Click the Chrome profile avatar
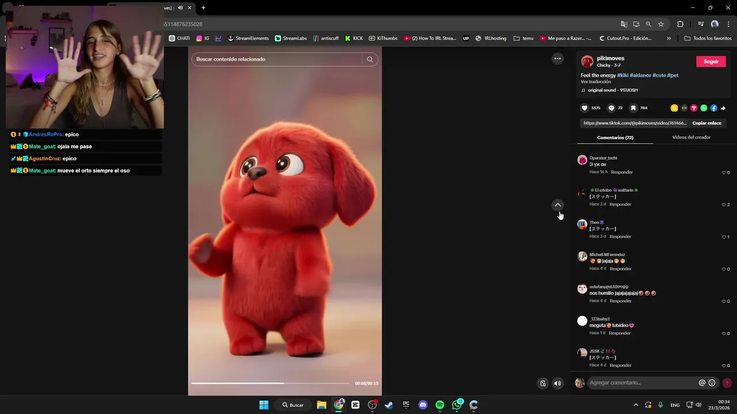 click(715, 24)
